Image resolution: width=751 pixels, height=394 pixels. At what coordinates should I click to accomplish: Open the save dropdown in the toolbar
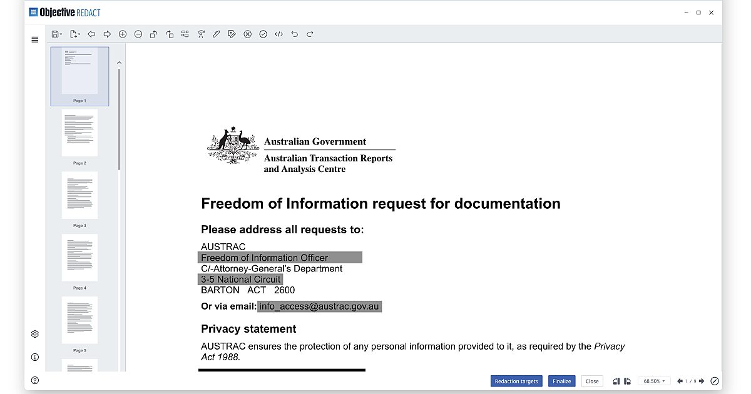tap(56, 34)
